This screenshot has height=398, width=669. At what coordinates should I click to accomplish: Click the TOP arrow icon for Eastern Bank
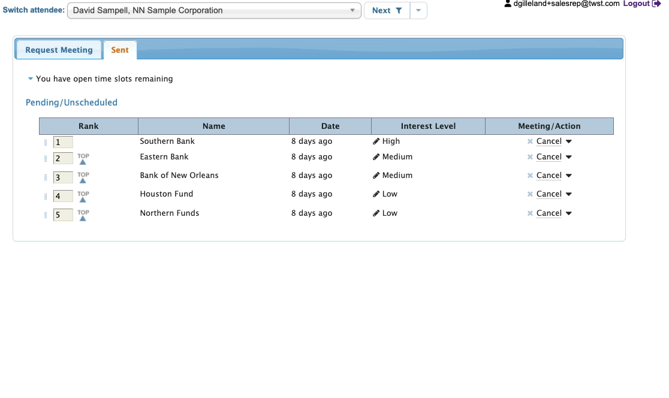click(83, 159)
